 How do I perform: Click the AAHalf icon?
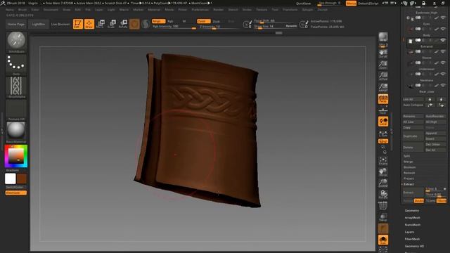[x=383, y=87]
